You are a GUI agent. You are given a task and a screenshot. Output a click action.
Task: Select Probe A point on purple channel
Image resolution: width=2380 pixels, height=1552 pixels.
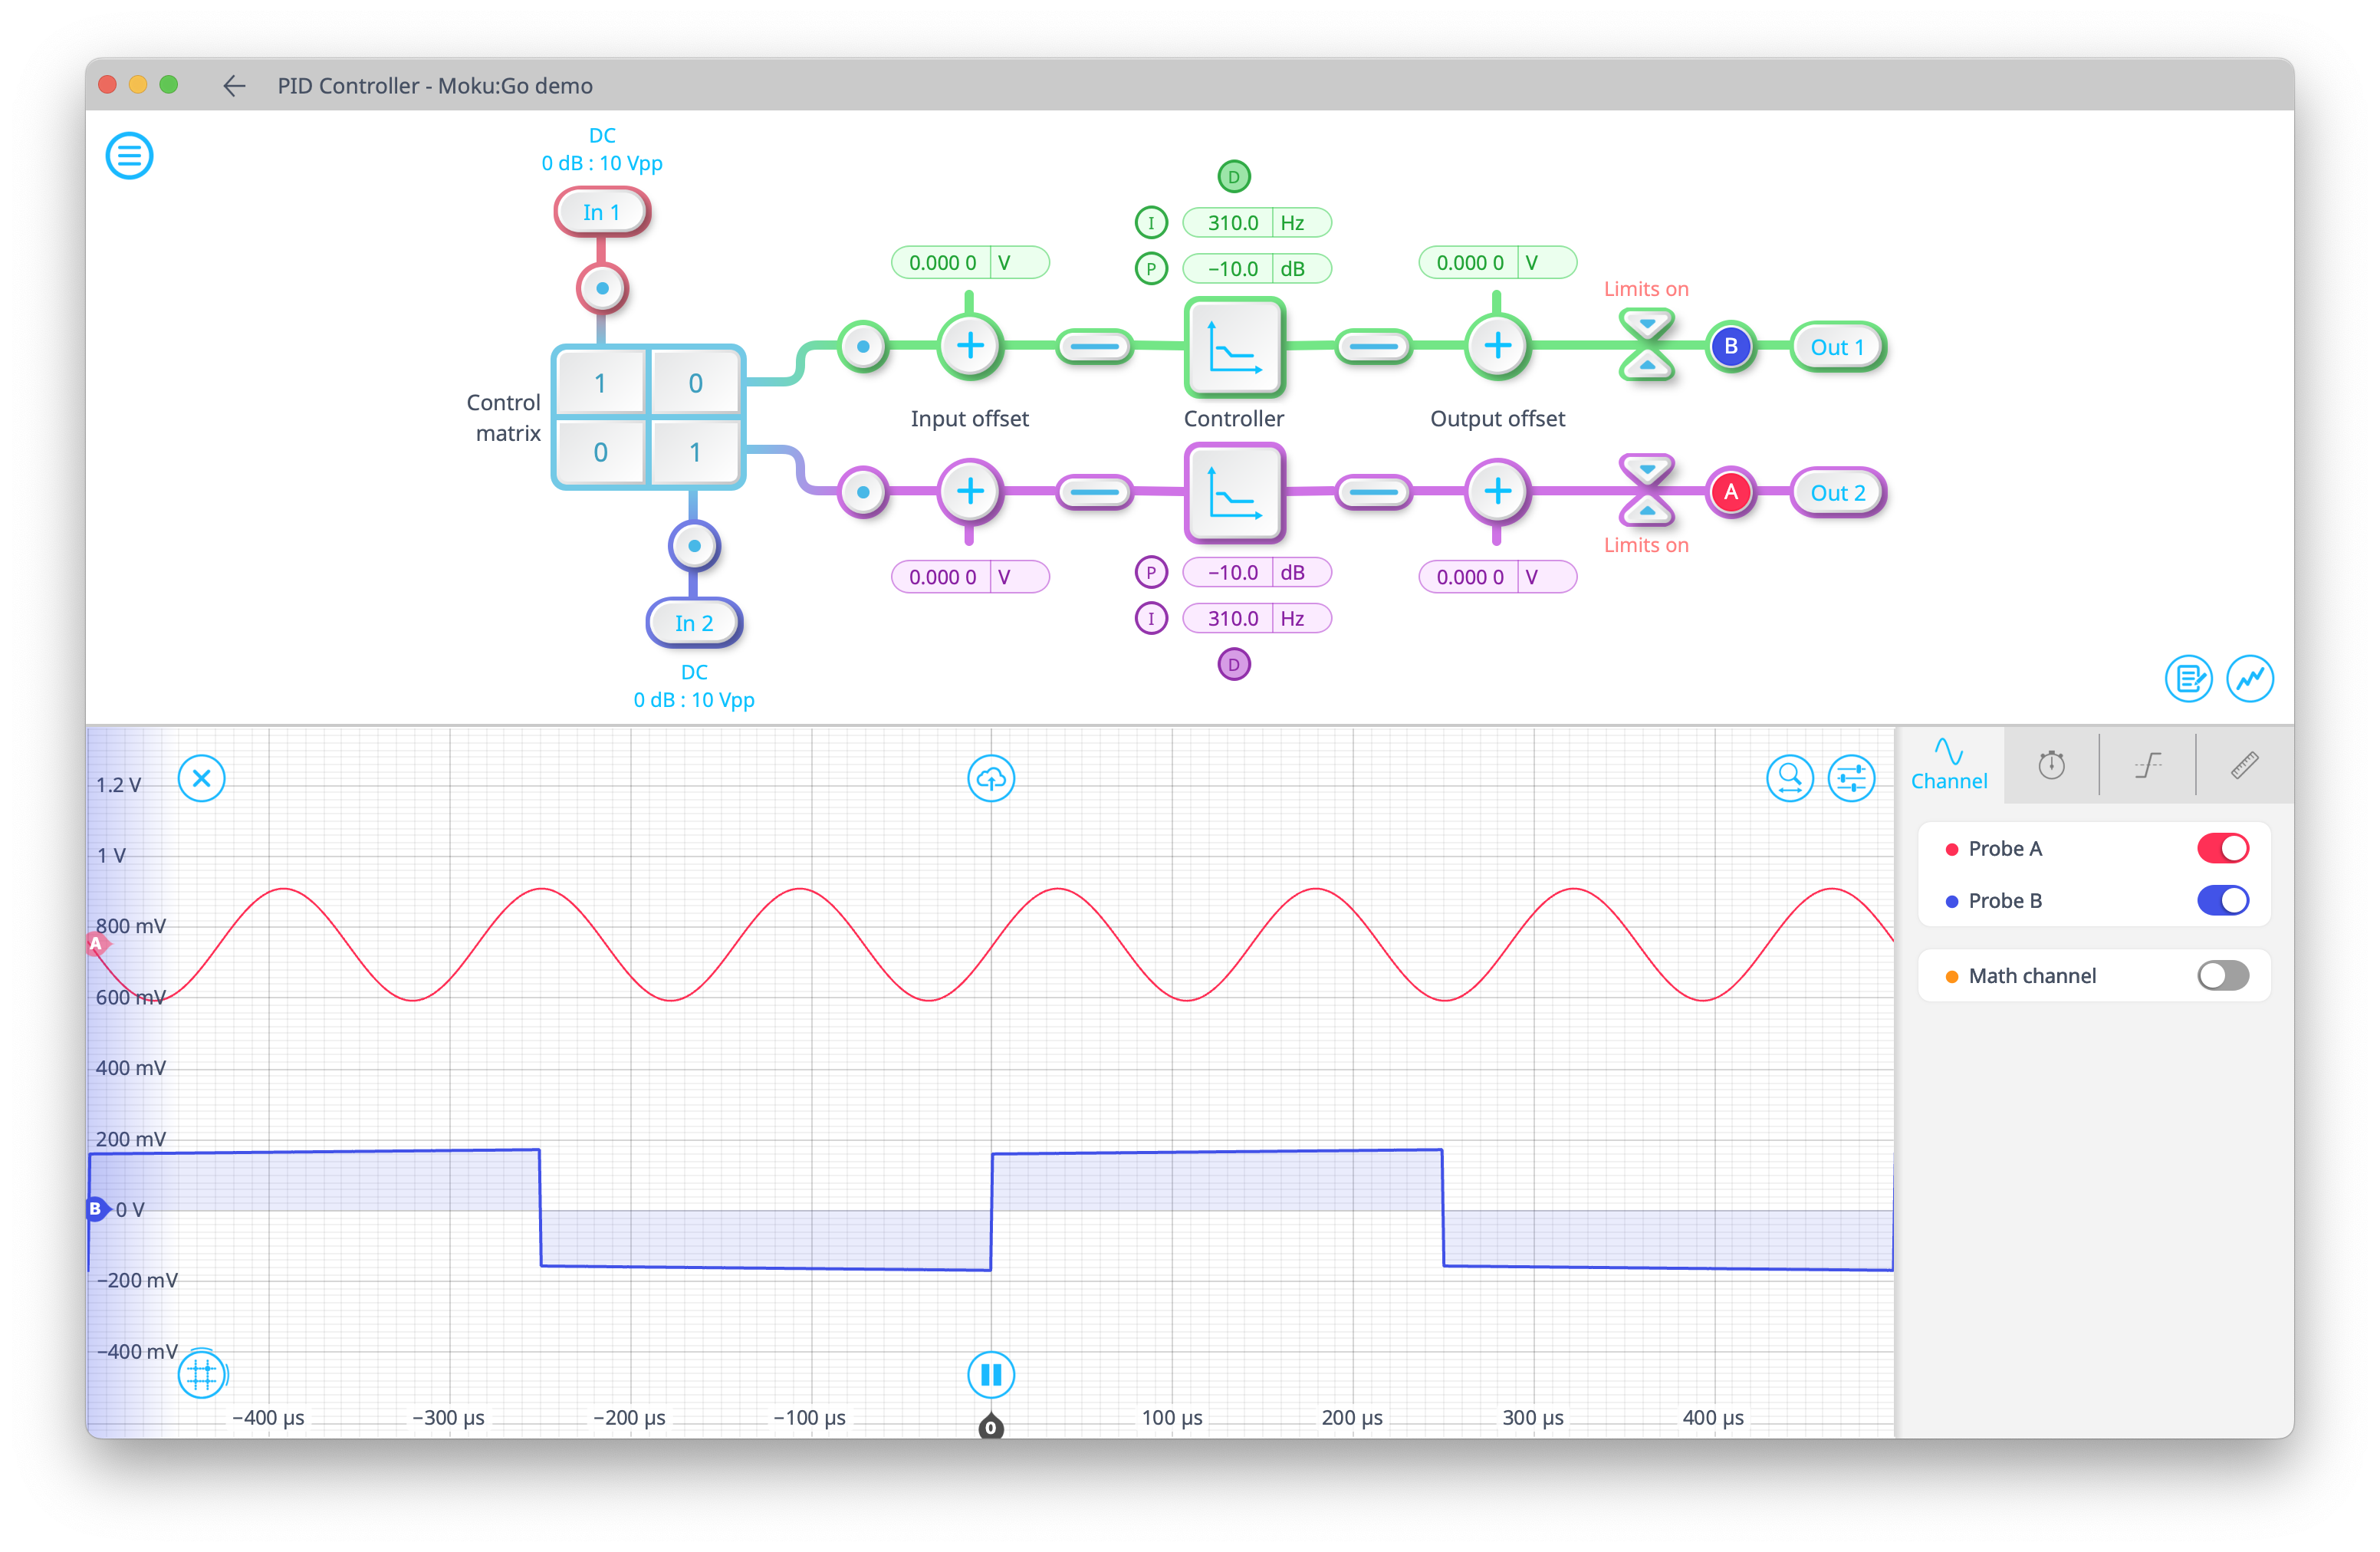coord(1731,493)
